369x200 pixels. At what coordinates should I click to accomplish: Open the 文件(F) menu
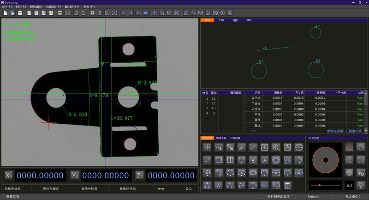[7, 6]
